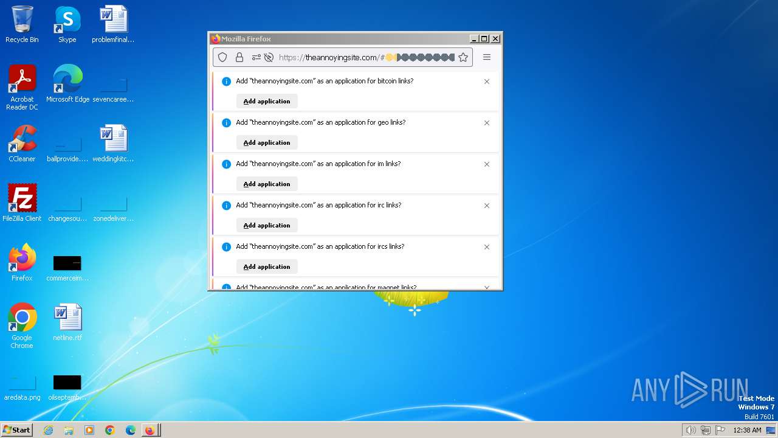This screenshot has width=778, height=438.
Task: Bookmark this page with the star icon
Action: (463, 57)
